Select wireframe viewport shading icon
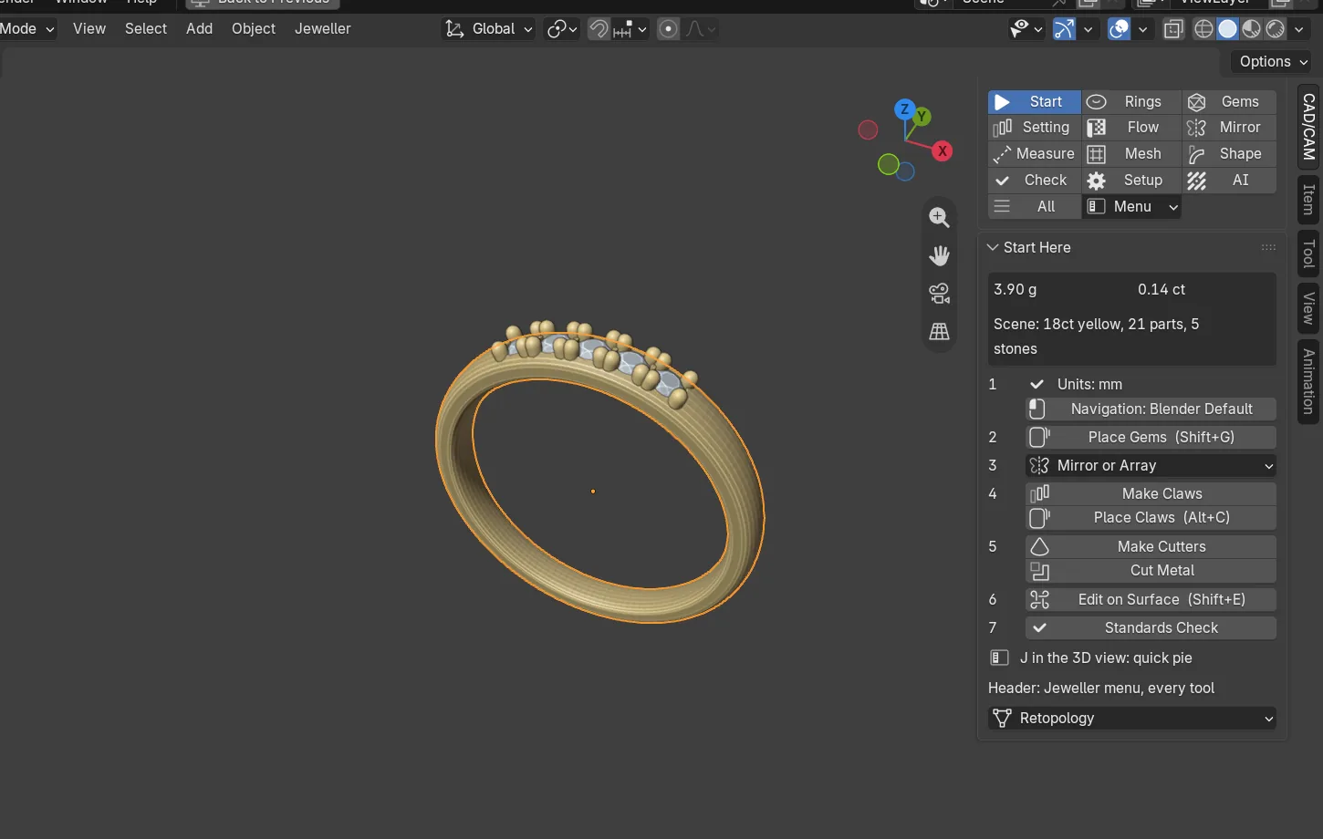1323x839 pixels. click(x=1203, y=29)
